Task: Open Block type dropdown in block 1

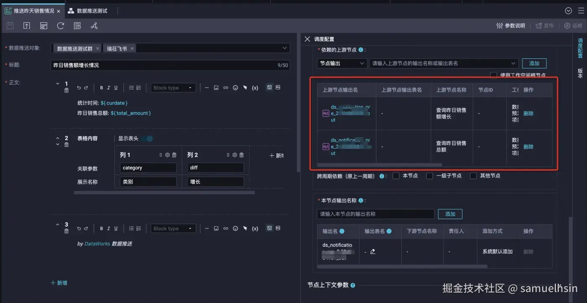Action: (173, 88)
